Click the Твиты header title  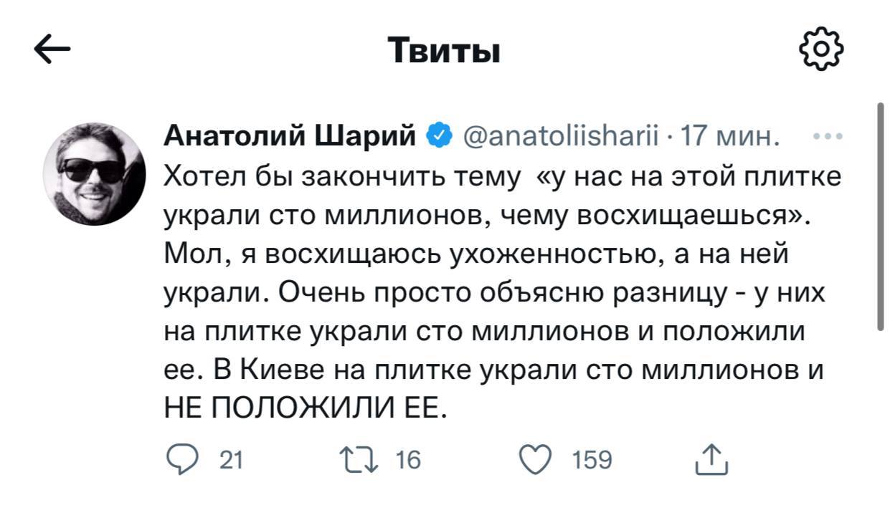444,51
